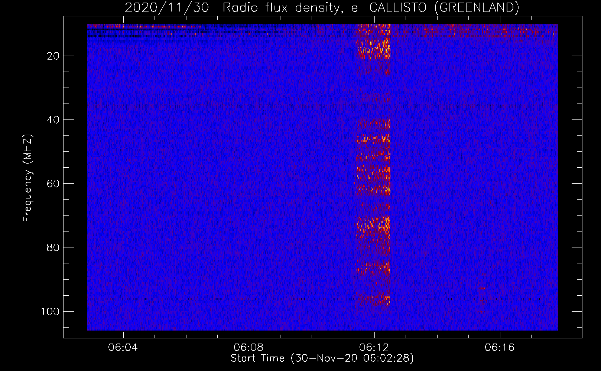Select the 06:04 time tick label

point(123,347)
